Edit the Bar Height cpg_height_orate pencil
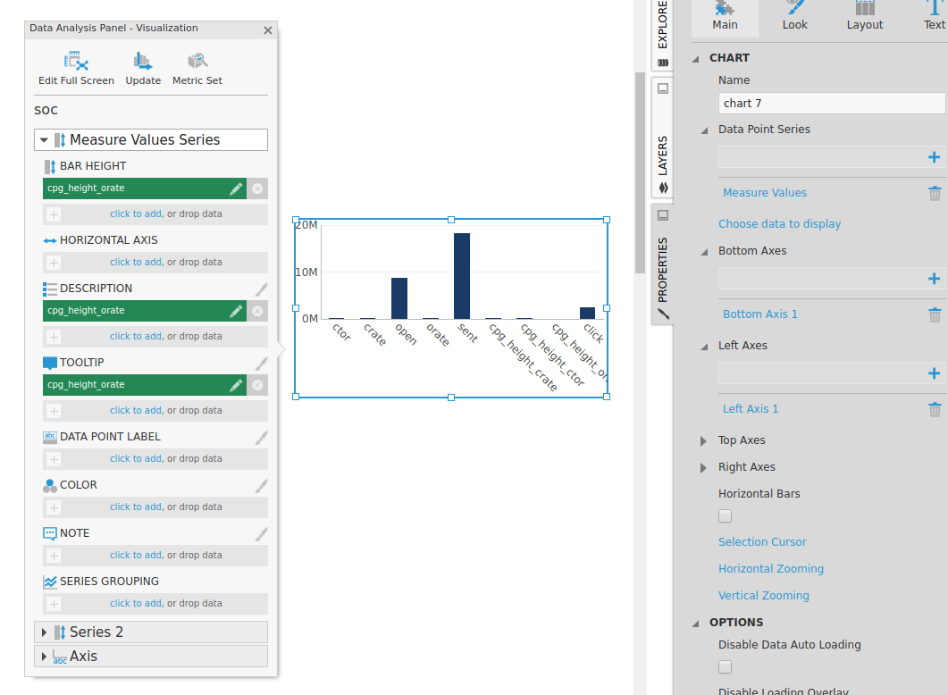 (x=236, y=188)
